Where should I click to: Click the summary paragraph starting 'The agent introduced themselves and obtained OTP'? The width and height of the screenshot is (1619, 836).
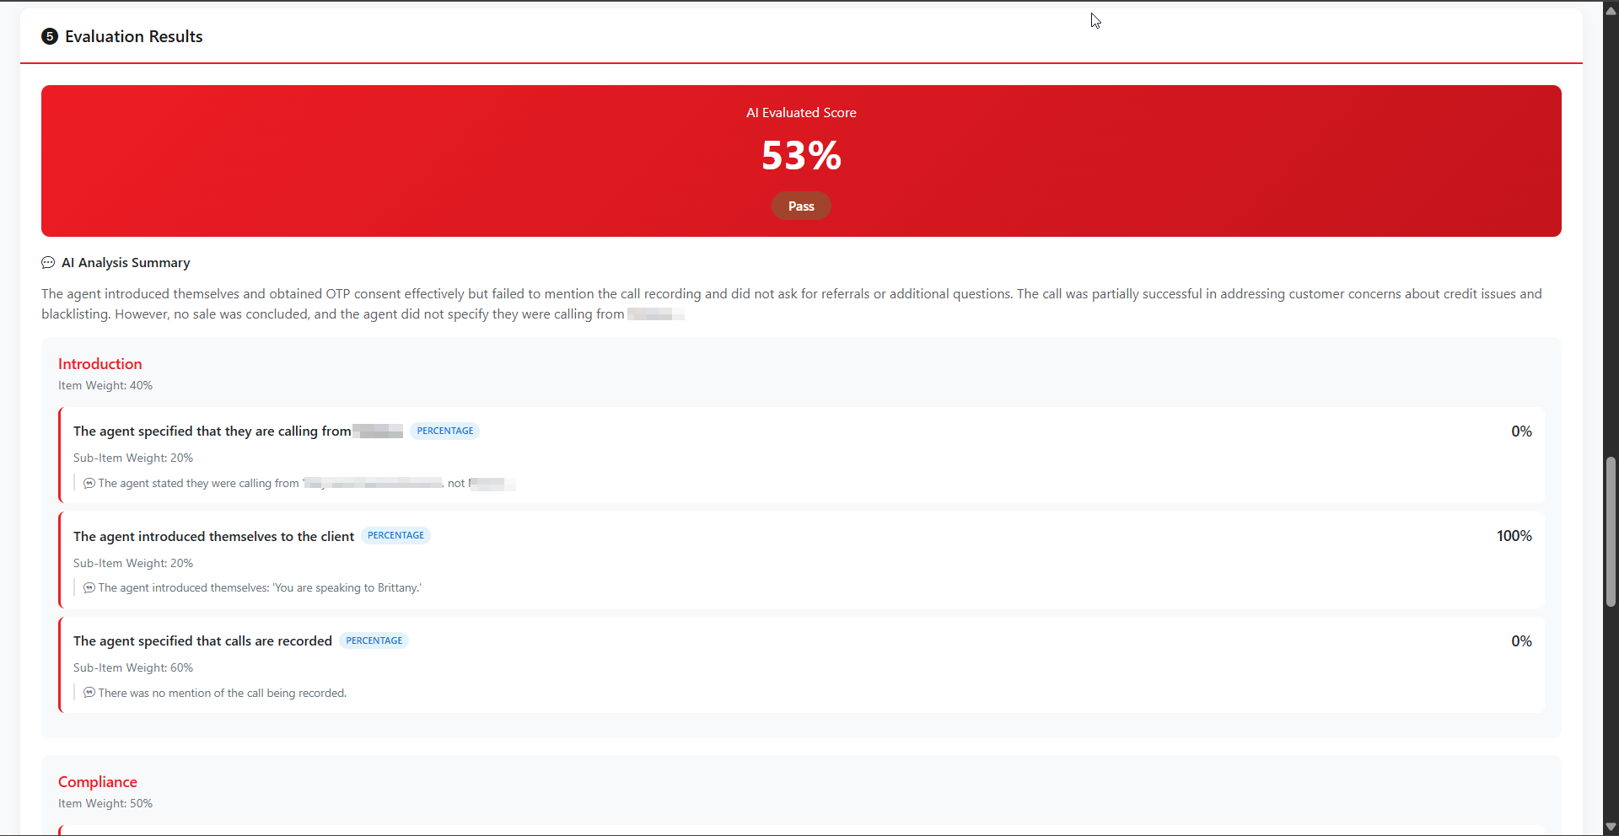(792, 304)
